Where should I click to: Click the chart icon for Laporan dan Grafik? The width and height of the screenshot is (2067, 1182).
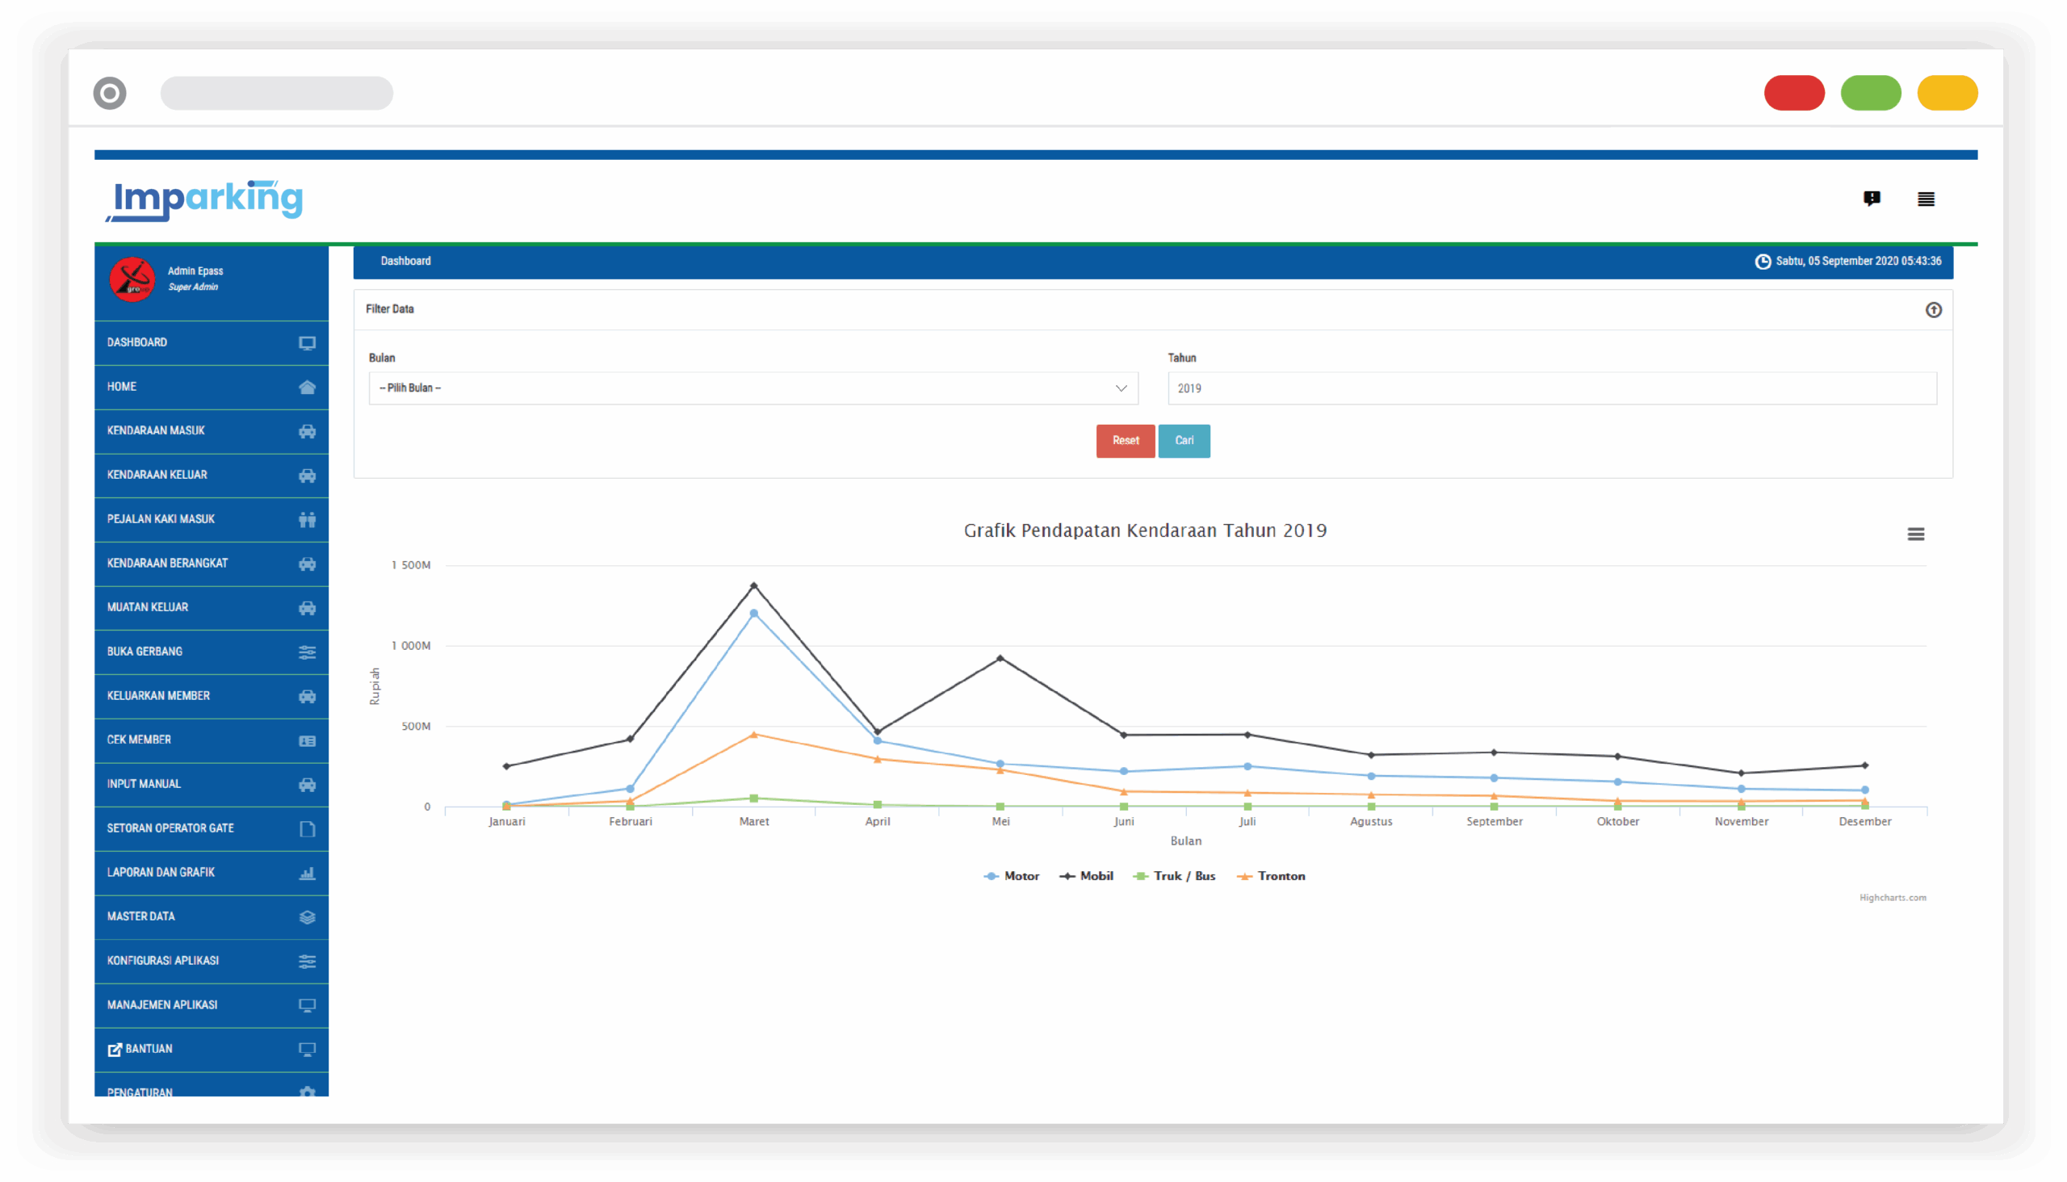pos(307,873)
